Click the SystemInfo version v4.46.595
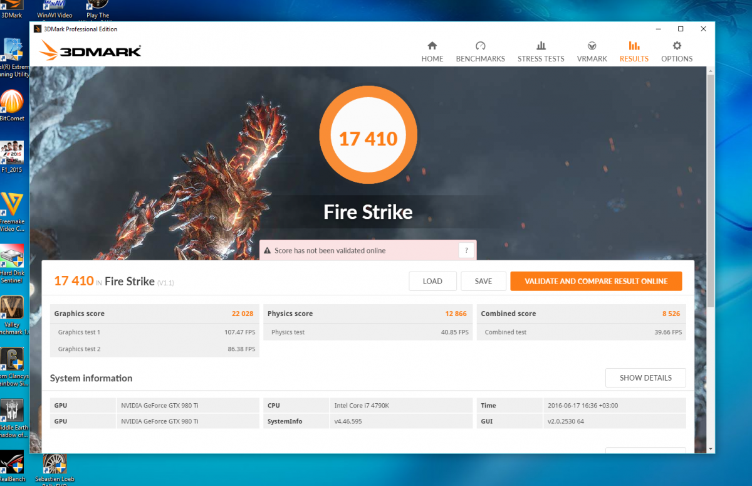This screenshot has width=752, height=486. coord(348,421)
